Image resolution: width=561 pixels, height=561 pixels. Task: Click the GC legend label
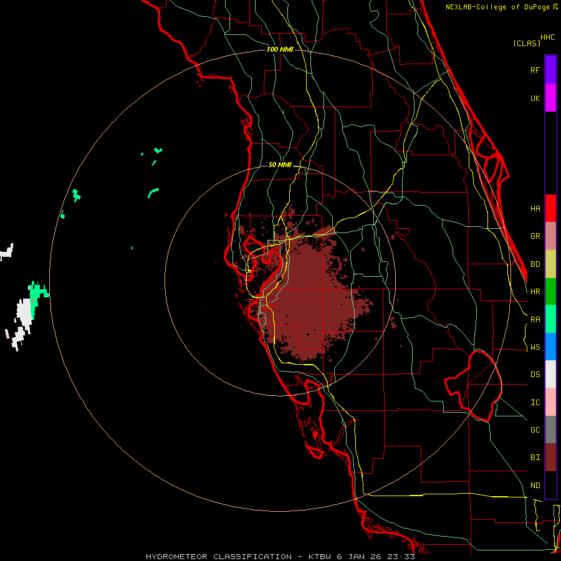[535, 430]
